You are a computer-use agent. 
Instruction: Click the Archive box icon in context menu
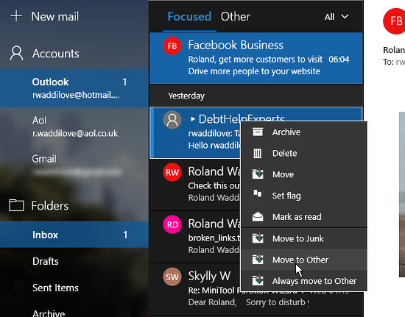[x=258, y=132]
